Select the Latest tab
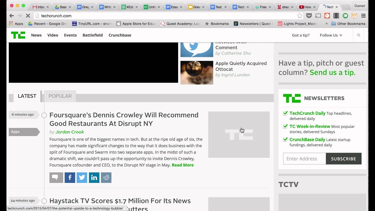The image size is (375, 211). pyautogui.click(x=27, y=96)
